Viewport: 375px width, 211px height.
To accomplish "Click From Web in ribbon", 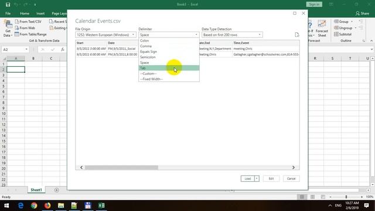I will click(x=25, y=28).
